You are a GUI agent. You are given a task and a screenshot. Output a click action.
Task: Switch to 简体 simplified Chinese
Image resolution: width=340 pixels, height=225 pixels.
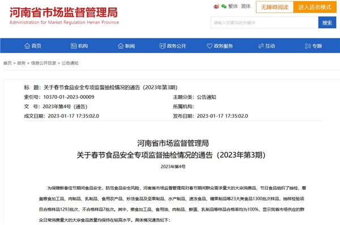pos(246,6)
